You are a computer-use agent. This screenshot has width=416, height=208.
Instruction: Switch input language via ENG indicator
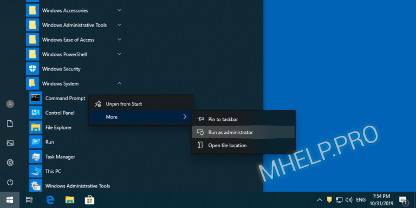click(x=361, y=200)
